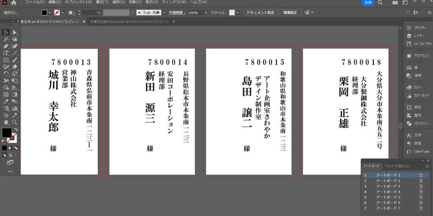This screenshot has width=433, height=216.
Task: Expand the fill color dropdown in control bar
Action: [x=51, y=13]
